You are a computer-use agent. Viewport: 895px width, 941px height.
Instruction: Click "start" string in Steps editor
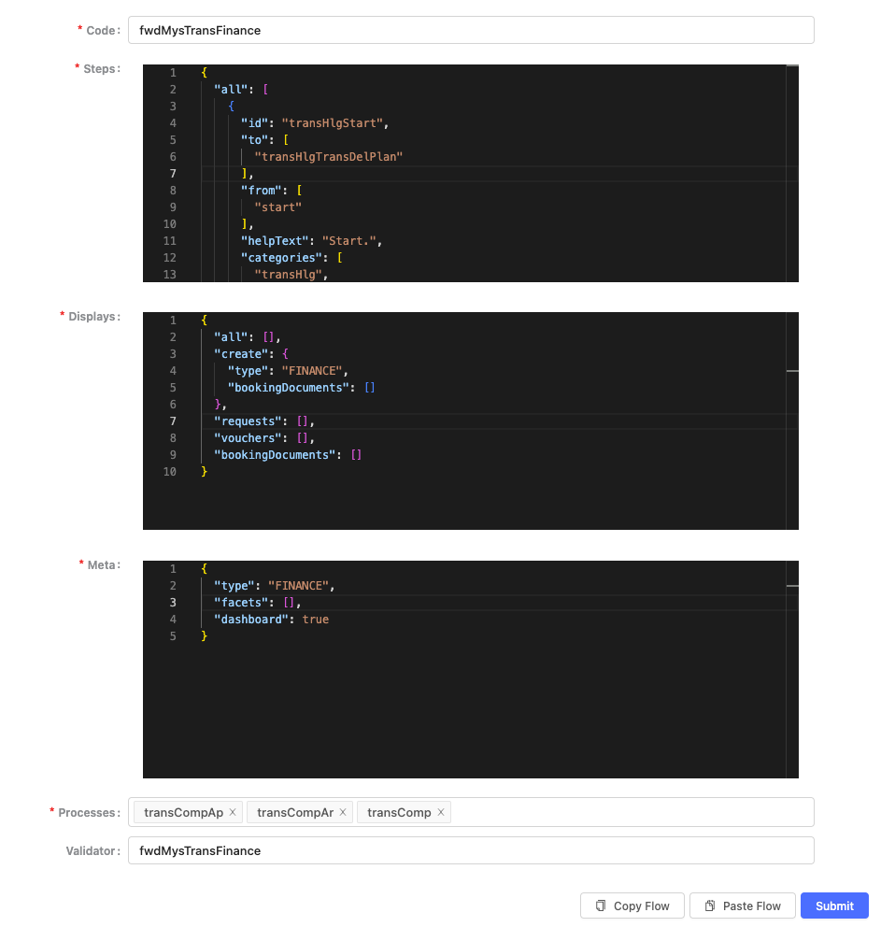click(278, 207)
